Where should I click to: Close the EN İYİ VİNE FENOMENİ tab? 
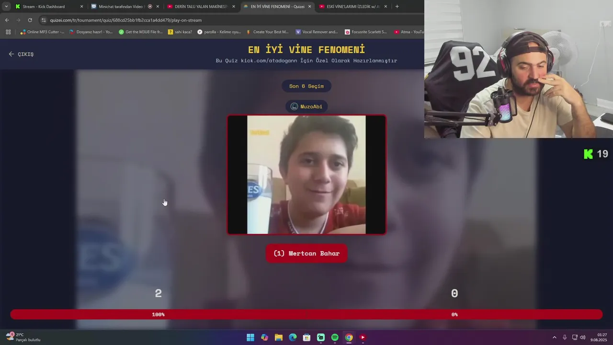pyautogui.click(x=309, y=7)
